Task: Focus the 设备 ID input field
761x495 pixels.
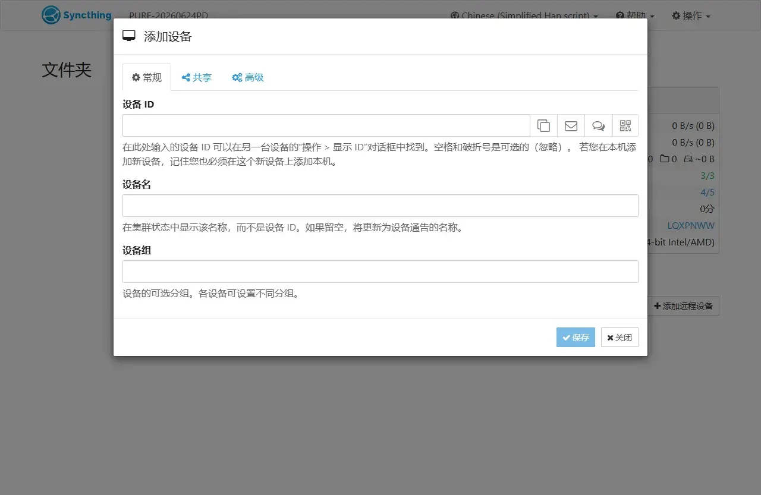Action: click(326, 125)
